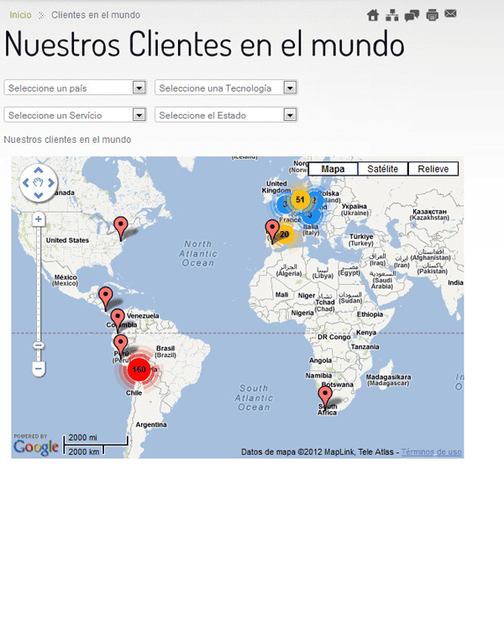Viewport: 504px width, 627px height.
Task: Expand the 'Seleccione una Tecnología' dropdown
Action: 226,88
